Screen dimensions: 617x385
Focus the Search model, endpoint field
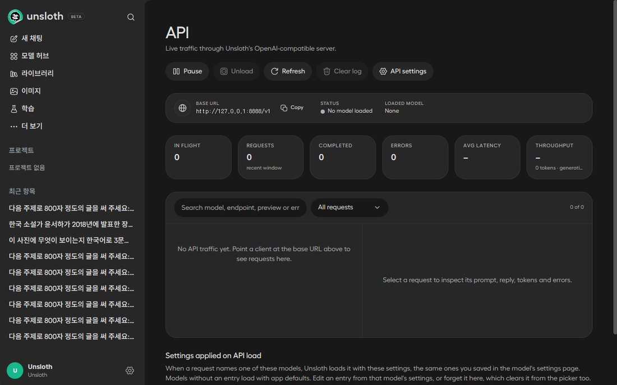pos(240,208)
